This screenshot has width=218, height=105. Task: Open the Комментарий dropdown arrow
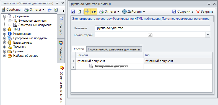click(208, 35)
